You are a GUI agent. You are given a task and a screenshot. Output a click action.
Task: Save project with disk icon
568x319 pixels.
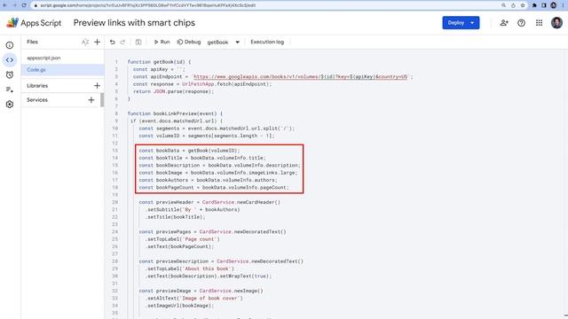(x=138, y=42)
